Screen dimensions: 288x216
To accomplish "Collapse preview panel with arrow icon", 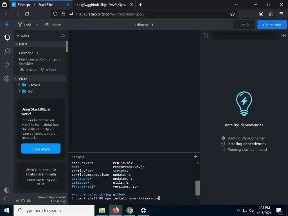I will 283,35.
